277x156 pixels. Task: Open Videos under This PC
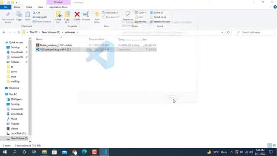(14, 129)
